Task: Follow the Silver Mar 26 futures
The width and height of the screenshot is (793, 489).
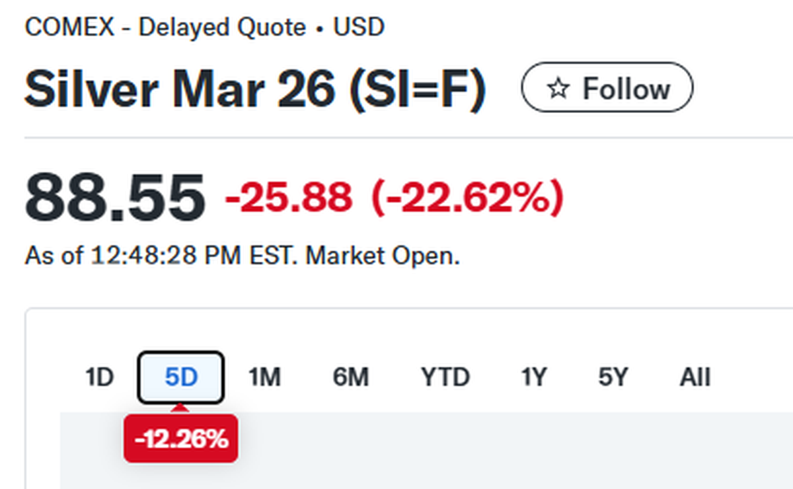Action: (x=607, y=87)
